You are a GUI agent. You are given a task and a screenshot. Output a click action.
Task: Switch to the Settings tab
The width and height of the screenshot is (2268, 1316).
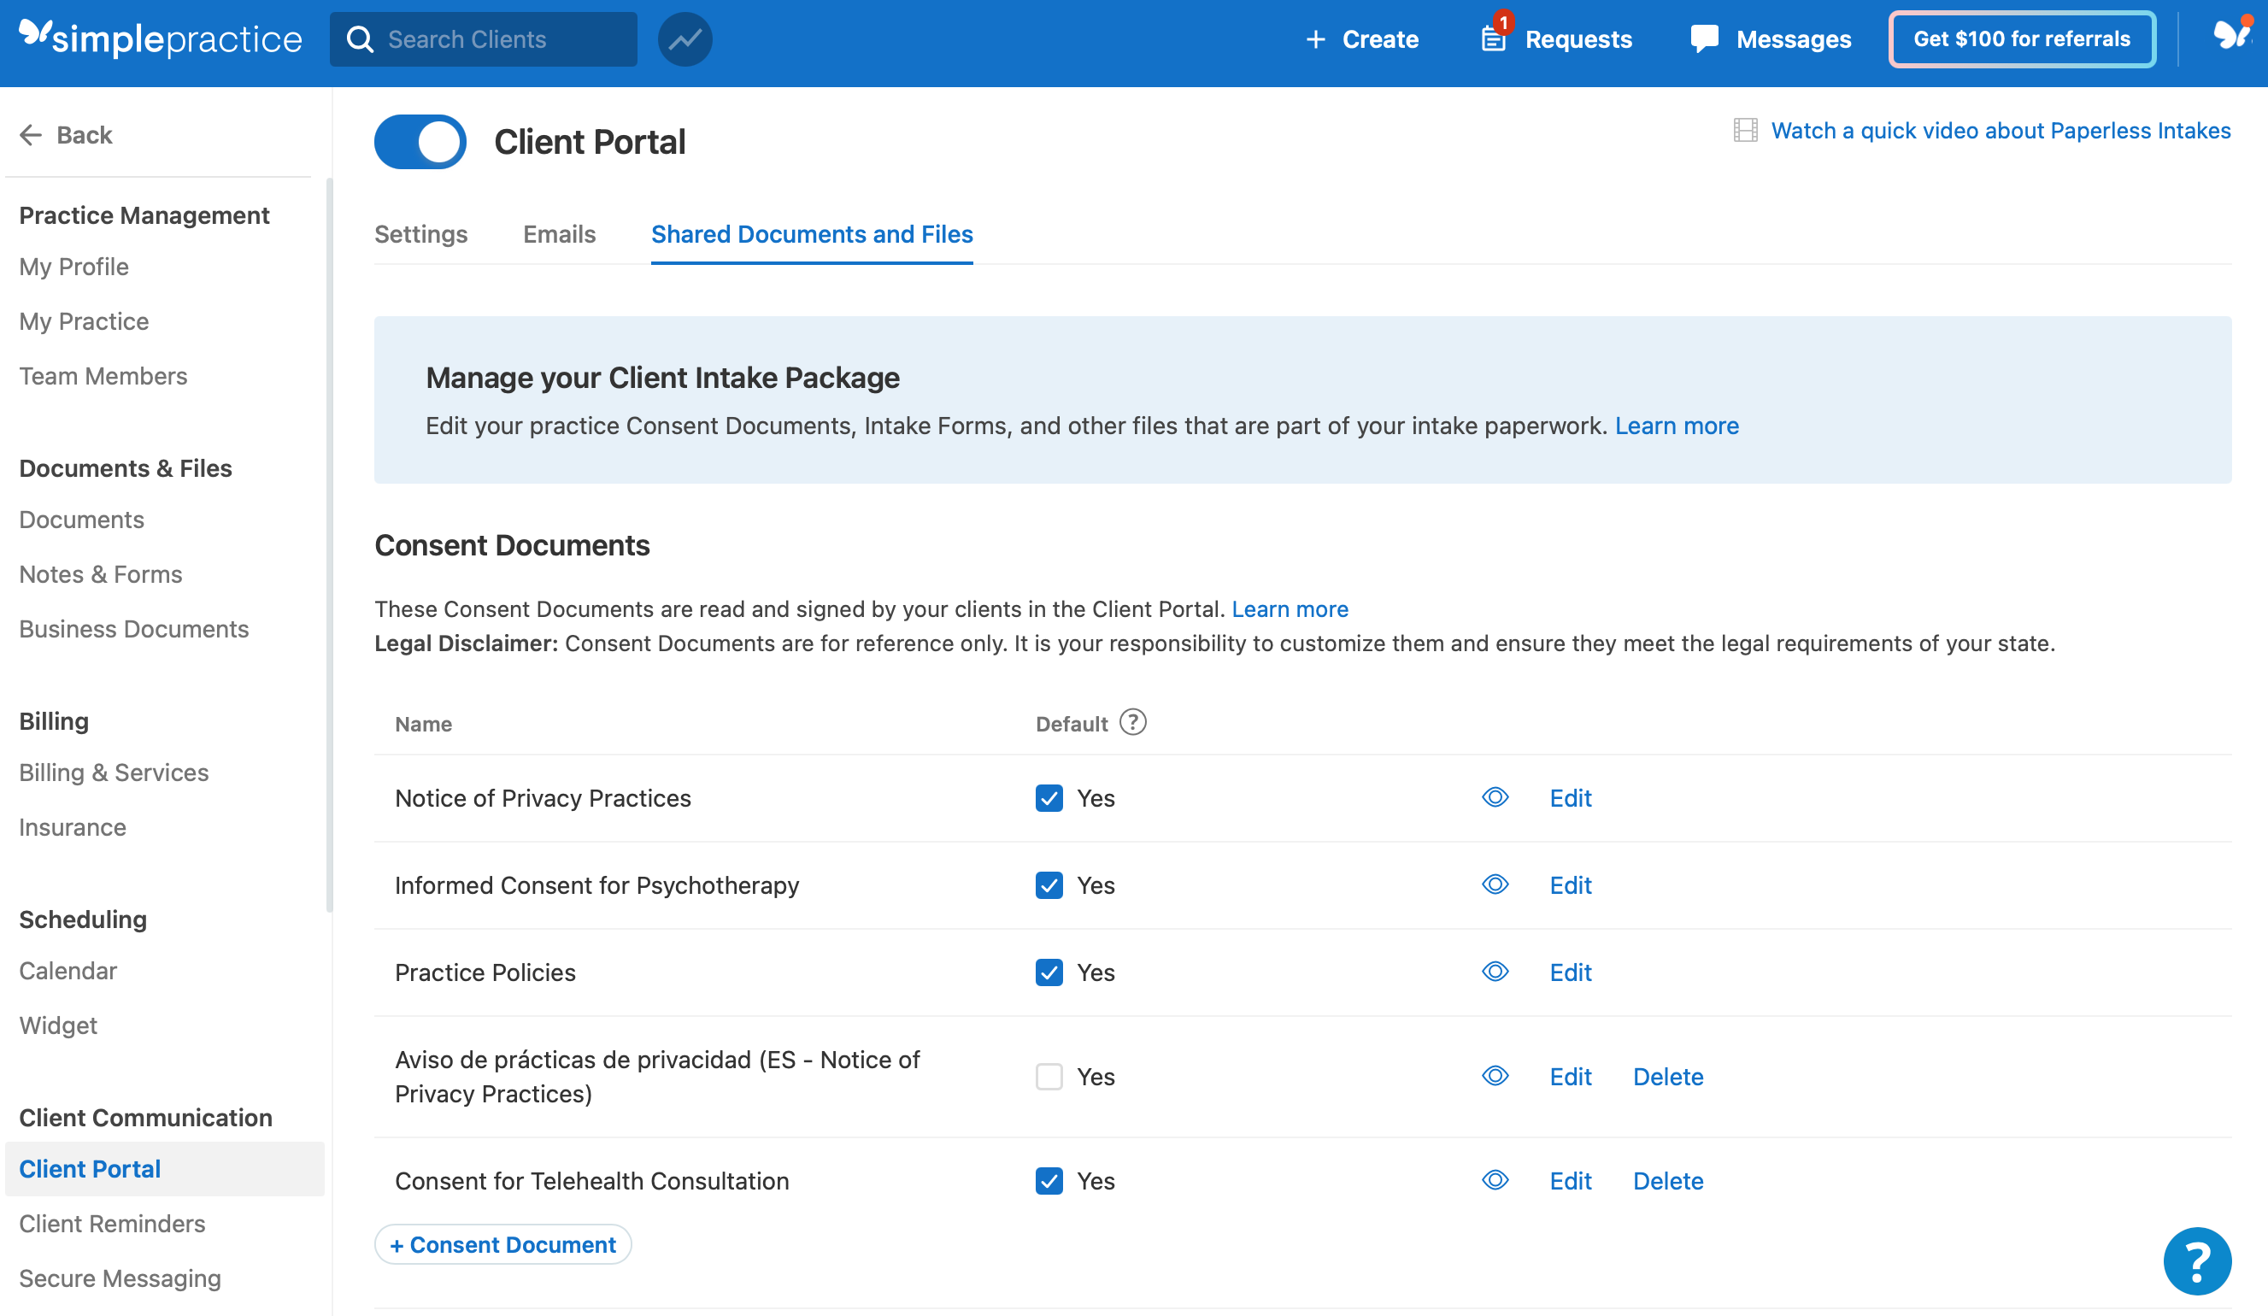tap(420, 234)
